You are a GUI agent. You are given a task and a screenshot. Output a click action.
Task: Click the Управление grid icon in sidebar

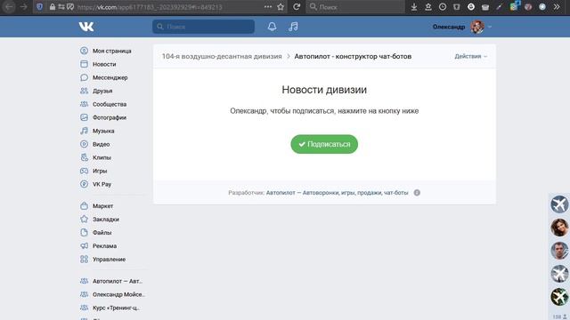(x=84, y=259)
